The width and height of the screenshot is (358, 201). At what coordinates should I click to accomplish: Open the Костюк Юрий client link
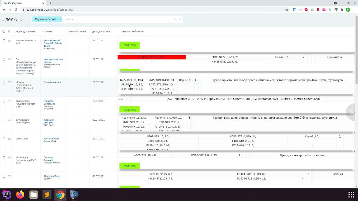pyautogui.click(x=51, y=138)
